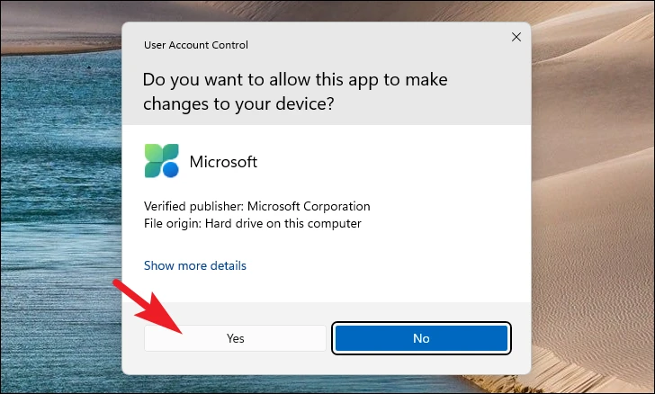Select the Microsoft app name text
The height and width of the screenshot is (394, 655).
tap(223, 162)
